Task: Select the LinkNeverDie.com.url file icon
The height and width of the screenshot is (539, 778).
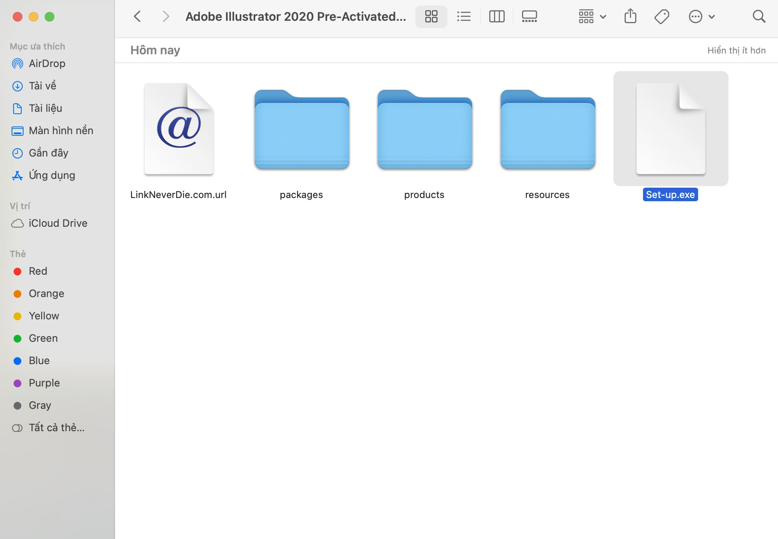Action: tap(179, 129)
